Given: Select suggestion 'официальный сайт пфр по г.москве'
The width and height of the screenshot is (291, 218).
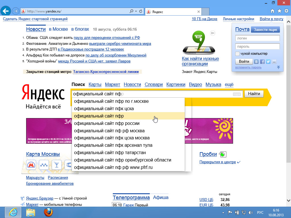Looking at the screenshot, I should (128, 101).
